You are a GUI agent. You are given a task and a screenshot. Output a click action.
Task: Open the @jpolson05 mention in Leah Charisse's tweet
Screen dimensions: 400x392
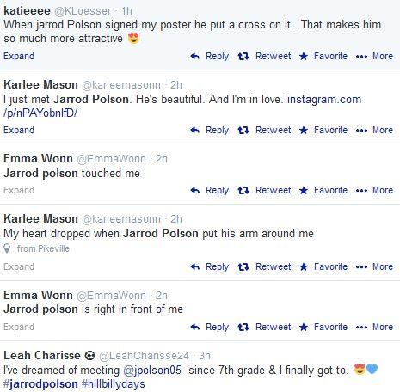[x=152, y=370]
